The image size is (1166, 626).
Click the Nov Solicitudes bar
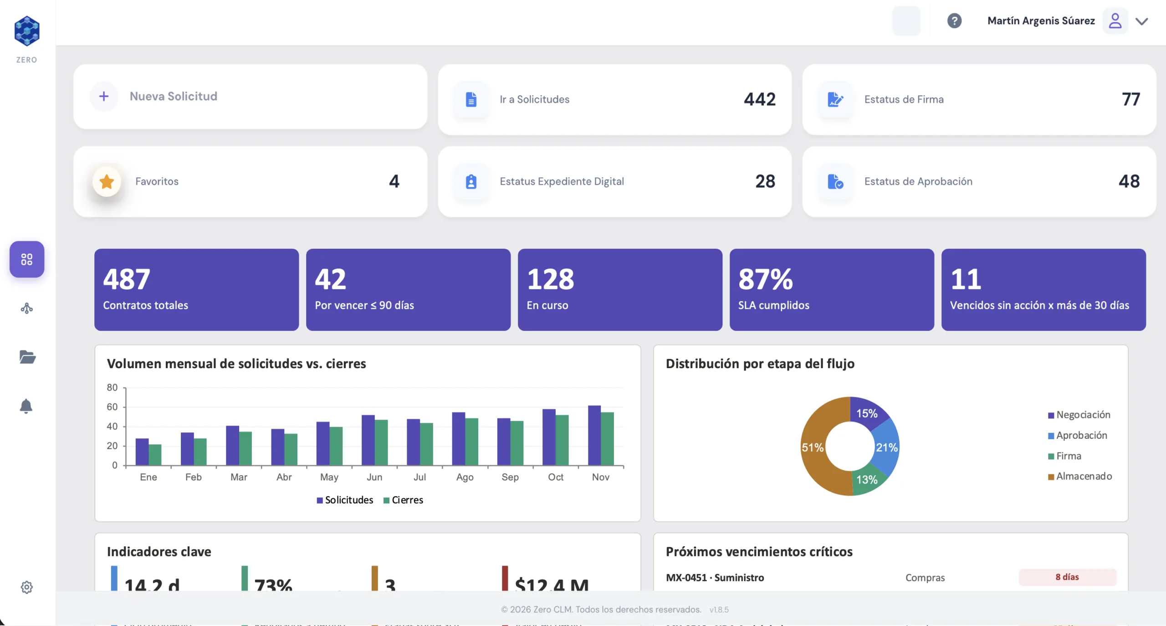594,435
